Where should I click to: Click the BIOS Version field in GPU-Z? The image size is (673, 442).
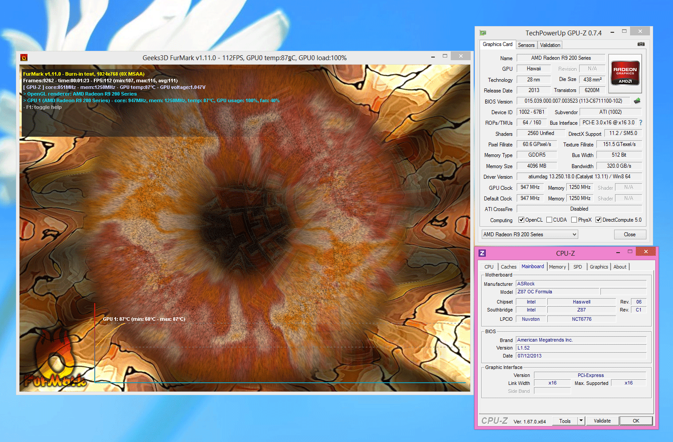573,101
